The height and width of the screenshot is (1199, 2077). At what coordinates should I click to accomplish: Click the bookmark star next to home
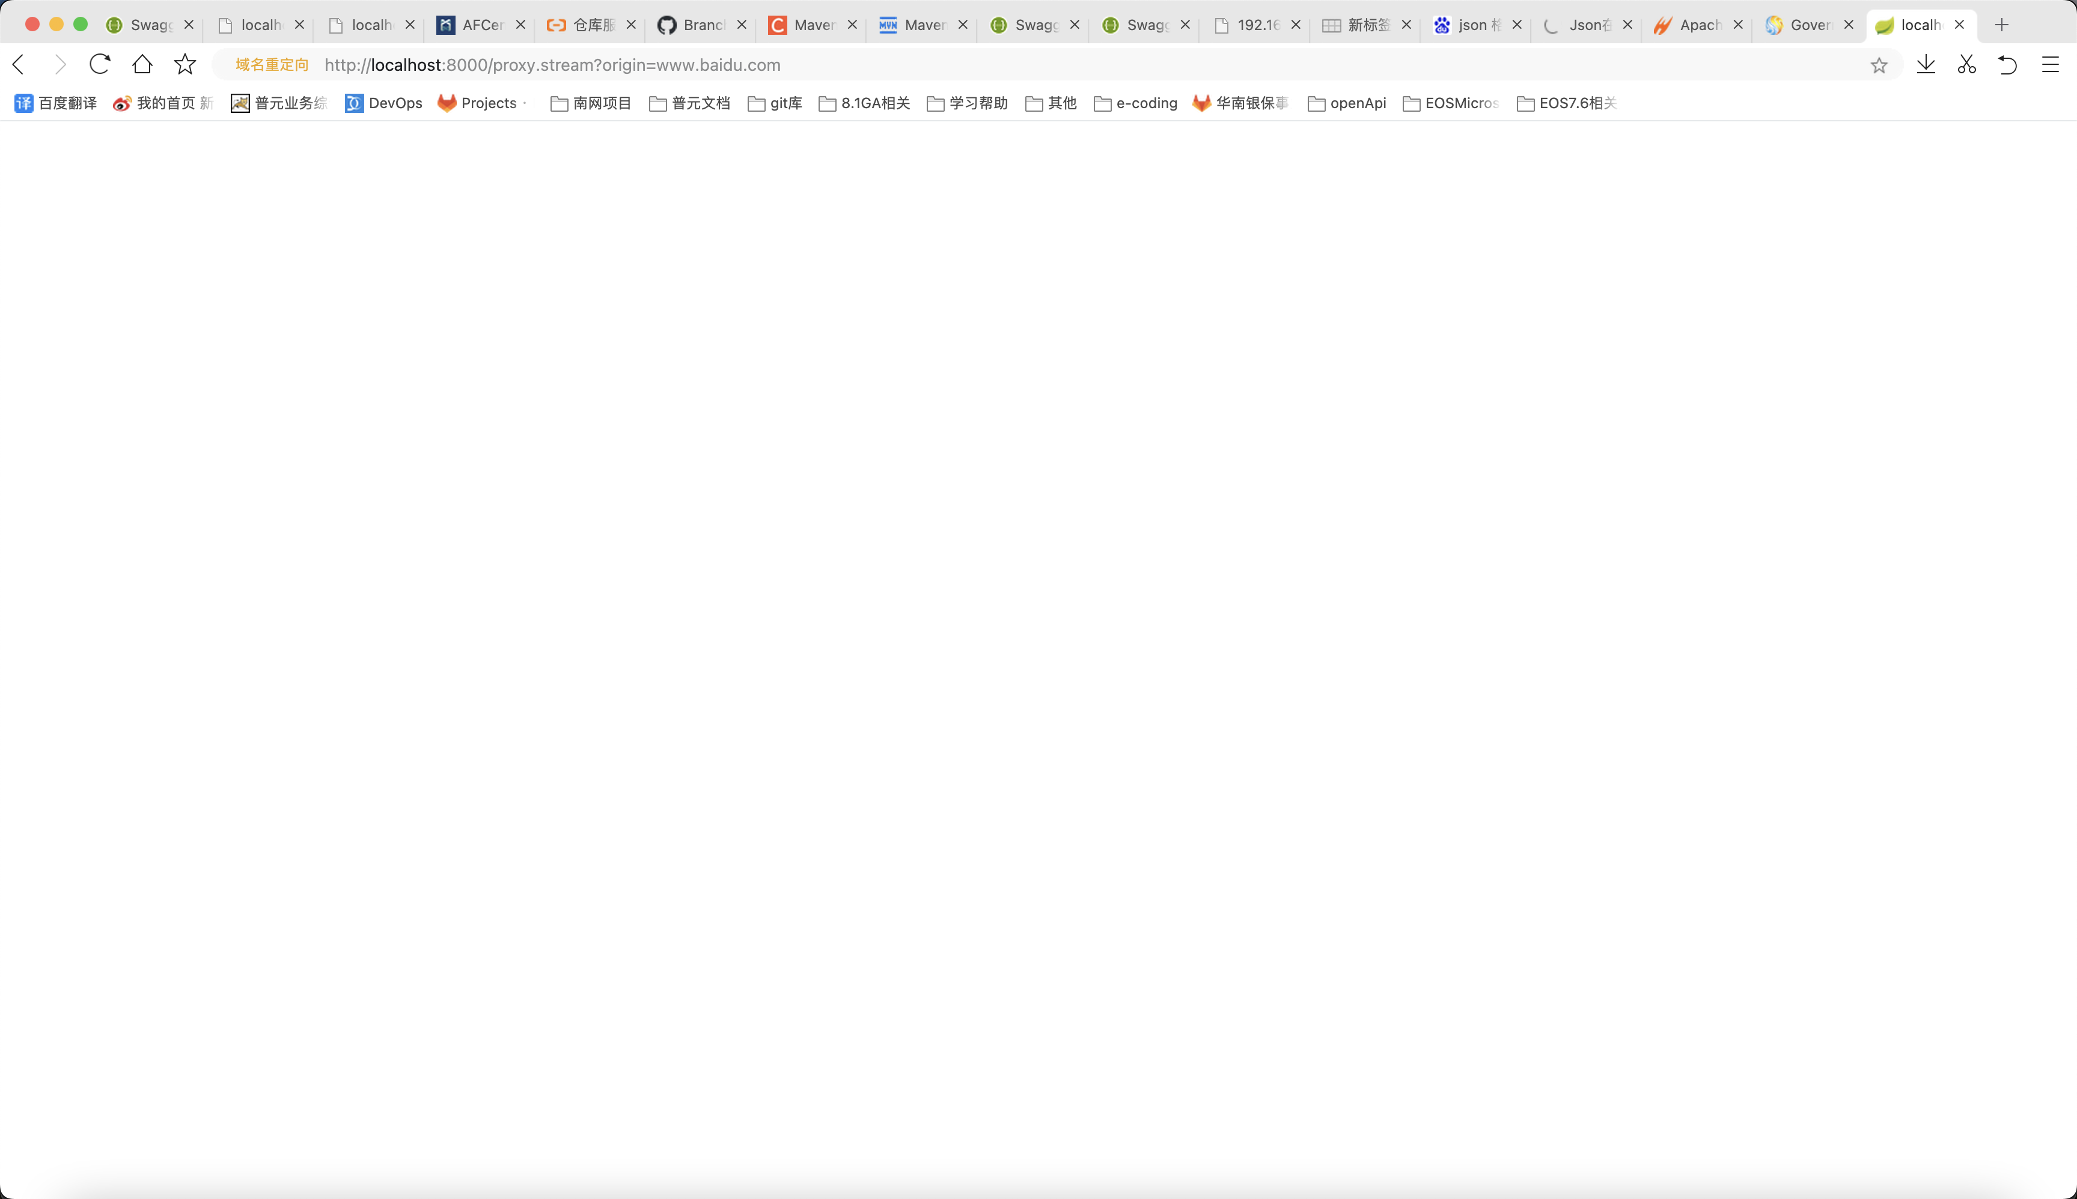[185, 64]
